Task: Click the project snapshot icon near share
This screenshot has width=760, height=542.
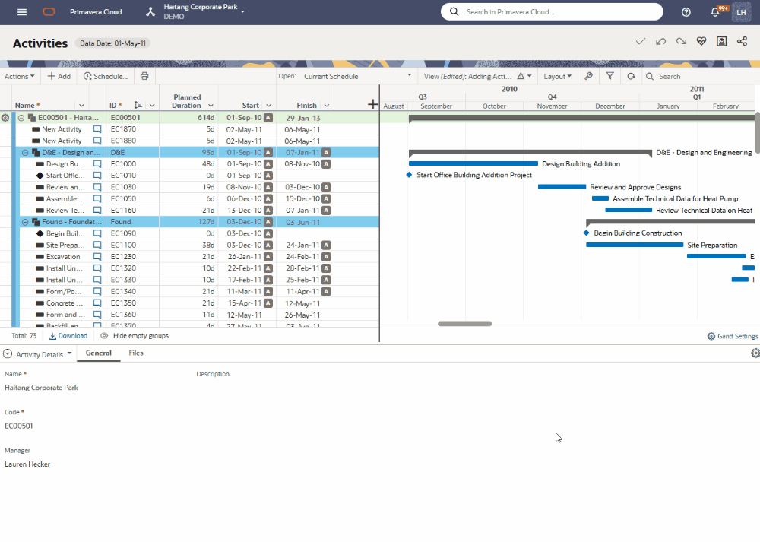Action: pyautogui.click(x=722, y=41)
